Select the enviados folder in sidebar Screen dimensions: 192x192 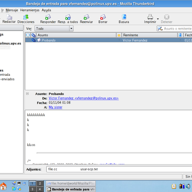tap(7, 79)
